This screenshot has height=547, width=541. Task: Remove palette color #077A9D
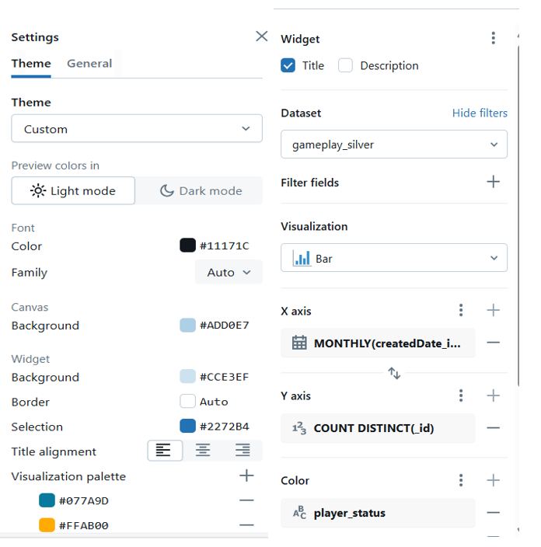tap(246, 500)
